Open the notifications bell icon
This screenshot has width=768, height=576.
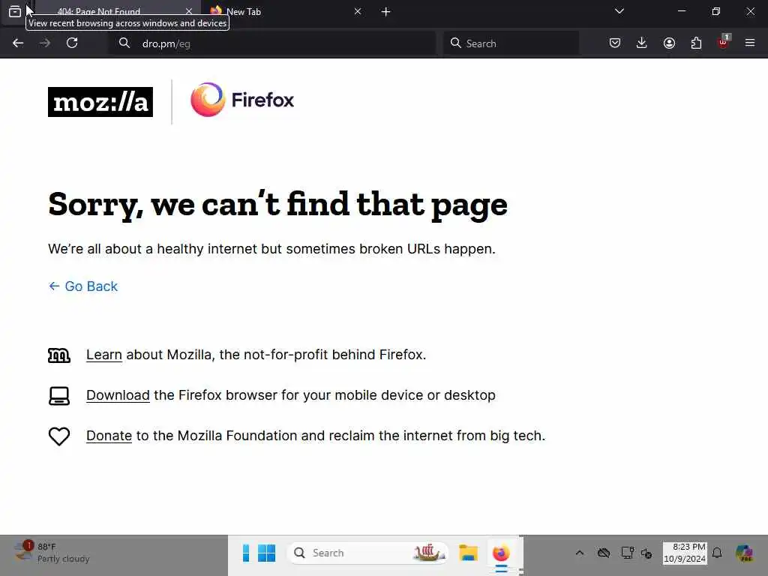(717, 553)
